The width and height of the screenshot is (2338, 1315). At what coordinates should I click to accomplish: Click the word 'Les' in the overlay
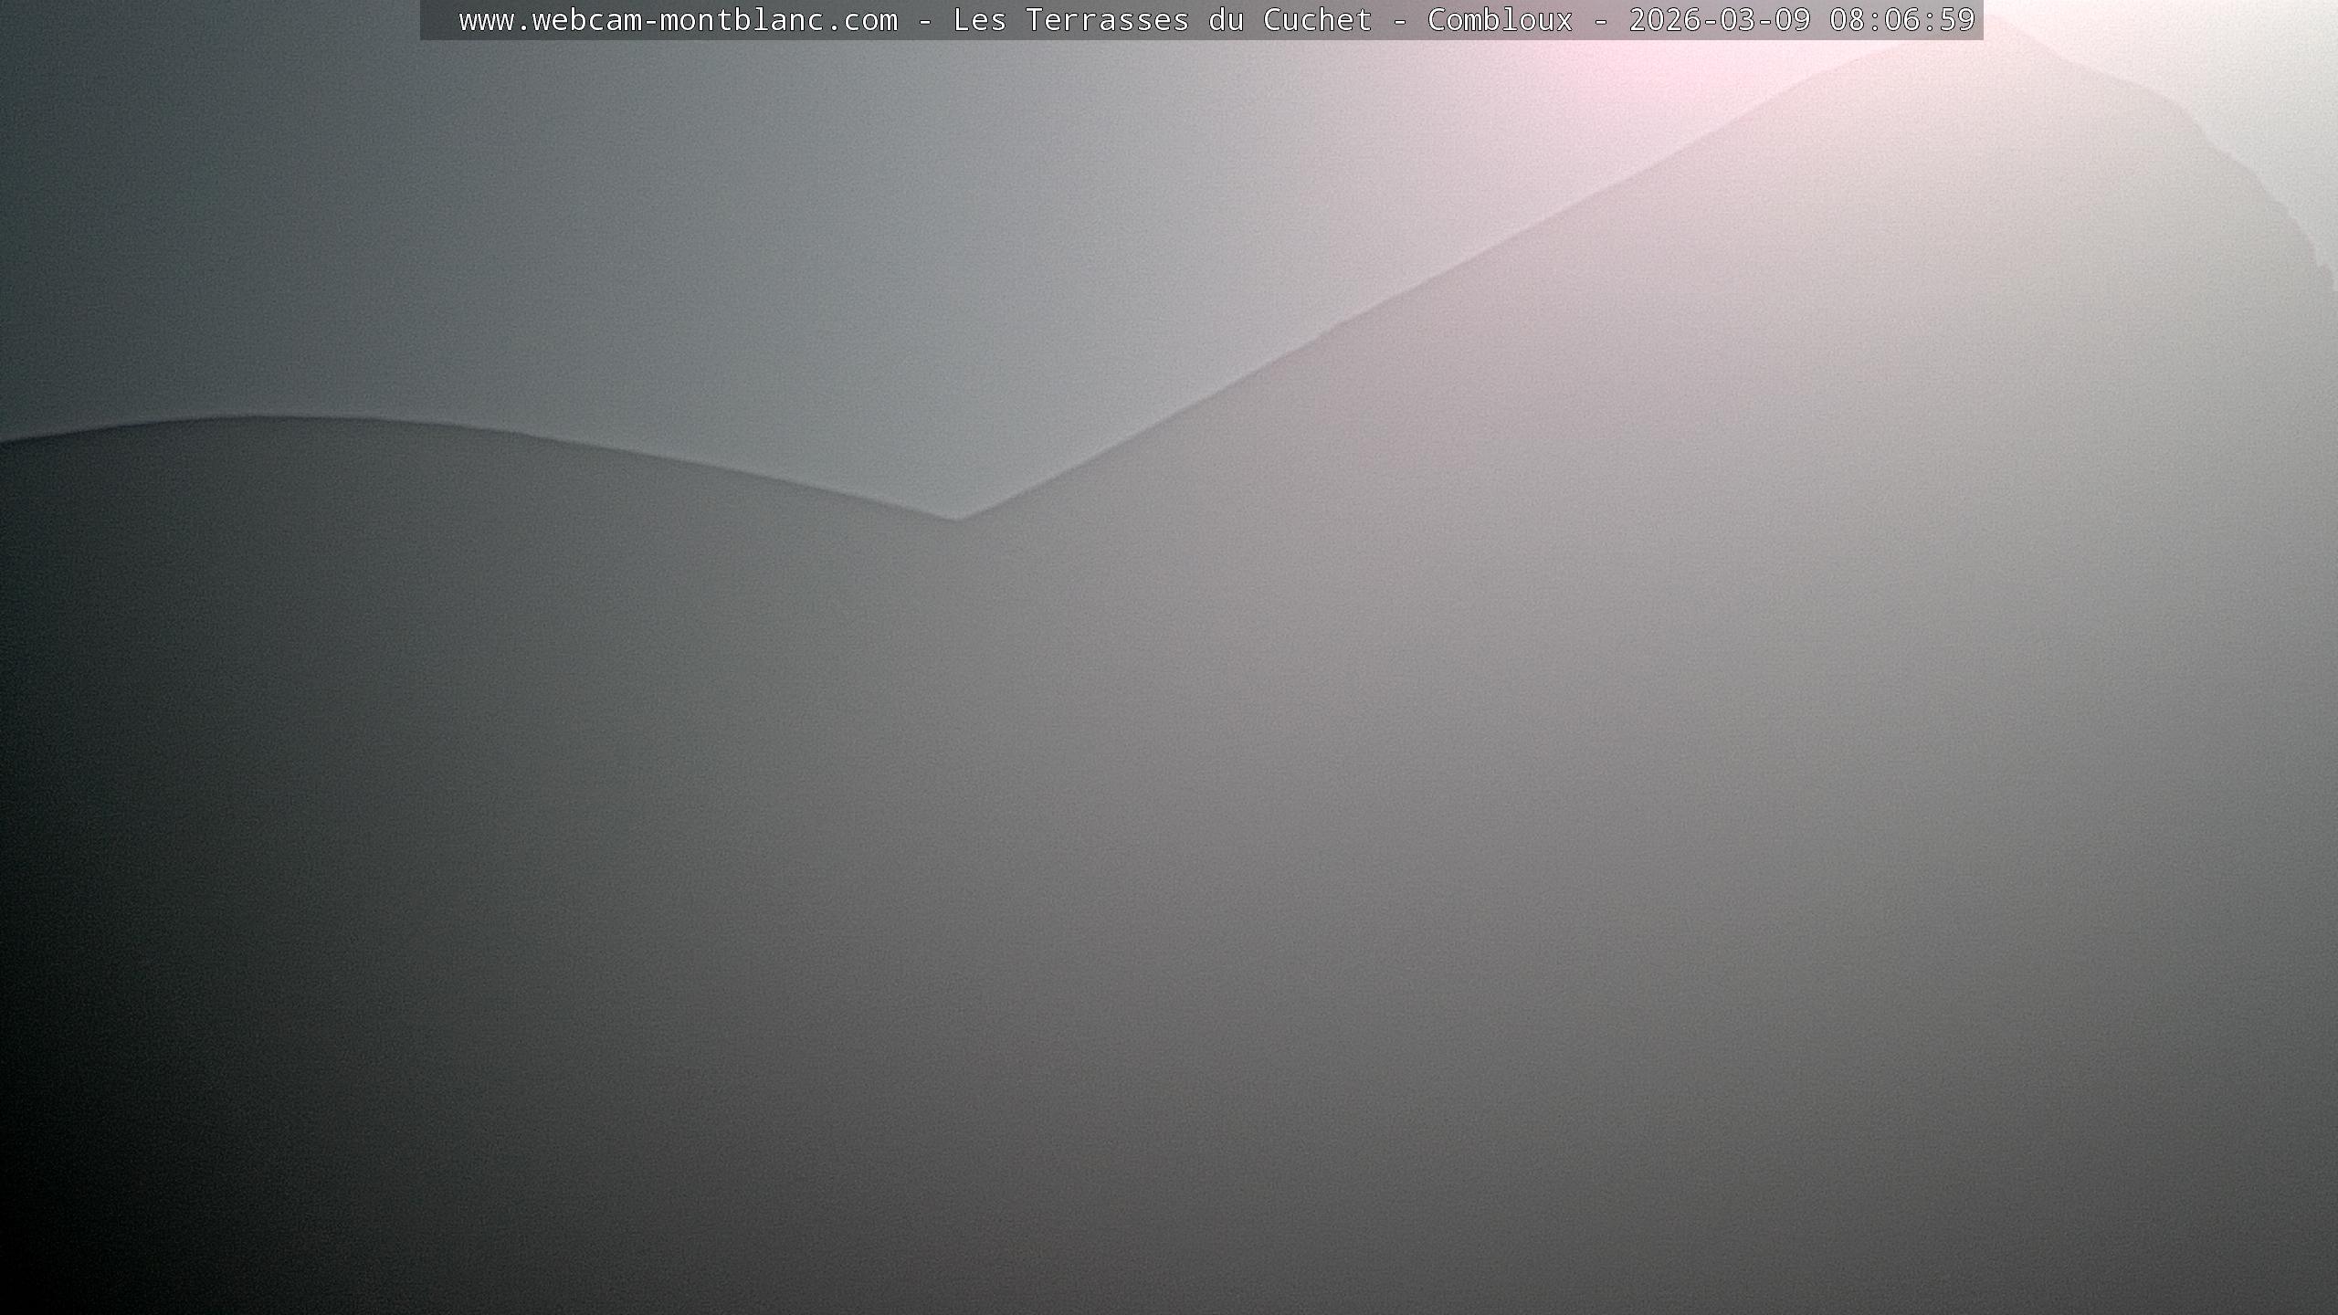coord(979,20)
